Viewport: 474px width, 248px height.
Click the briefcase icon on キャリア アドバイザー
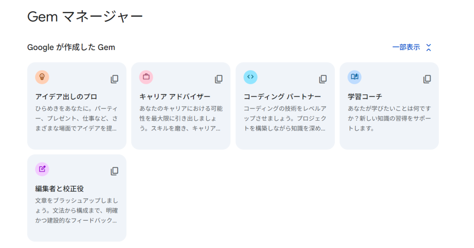click(146, 77)
